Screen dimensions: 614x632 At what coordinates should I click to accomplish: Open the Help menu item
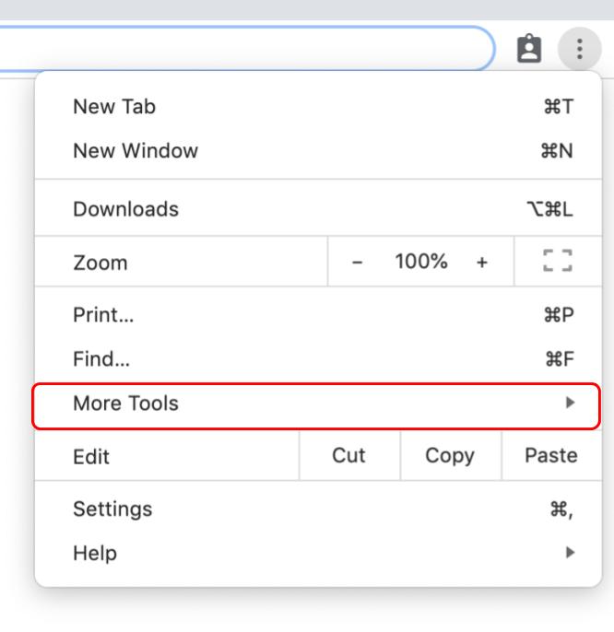tap(318, 553)
